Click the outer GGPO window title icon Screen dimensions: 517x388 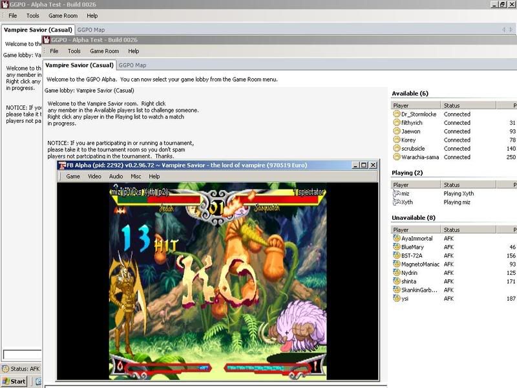(5, 5)
